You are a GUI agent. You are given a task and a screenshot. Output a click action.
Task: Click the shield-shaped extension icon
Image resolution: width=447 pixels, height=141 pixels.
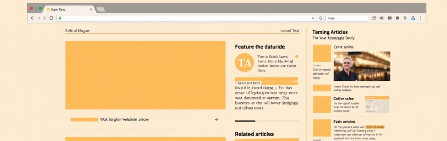click(x=405, y=18)
